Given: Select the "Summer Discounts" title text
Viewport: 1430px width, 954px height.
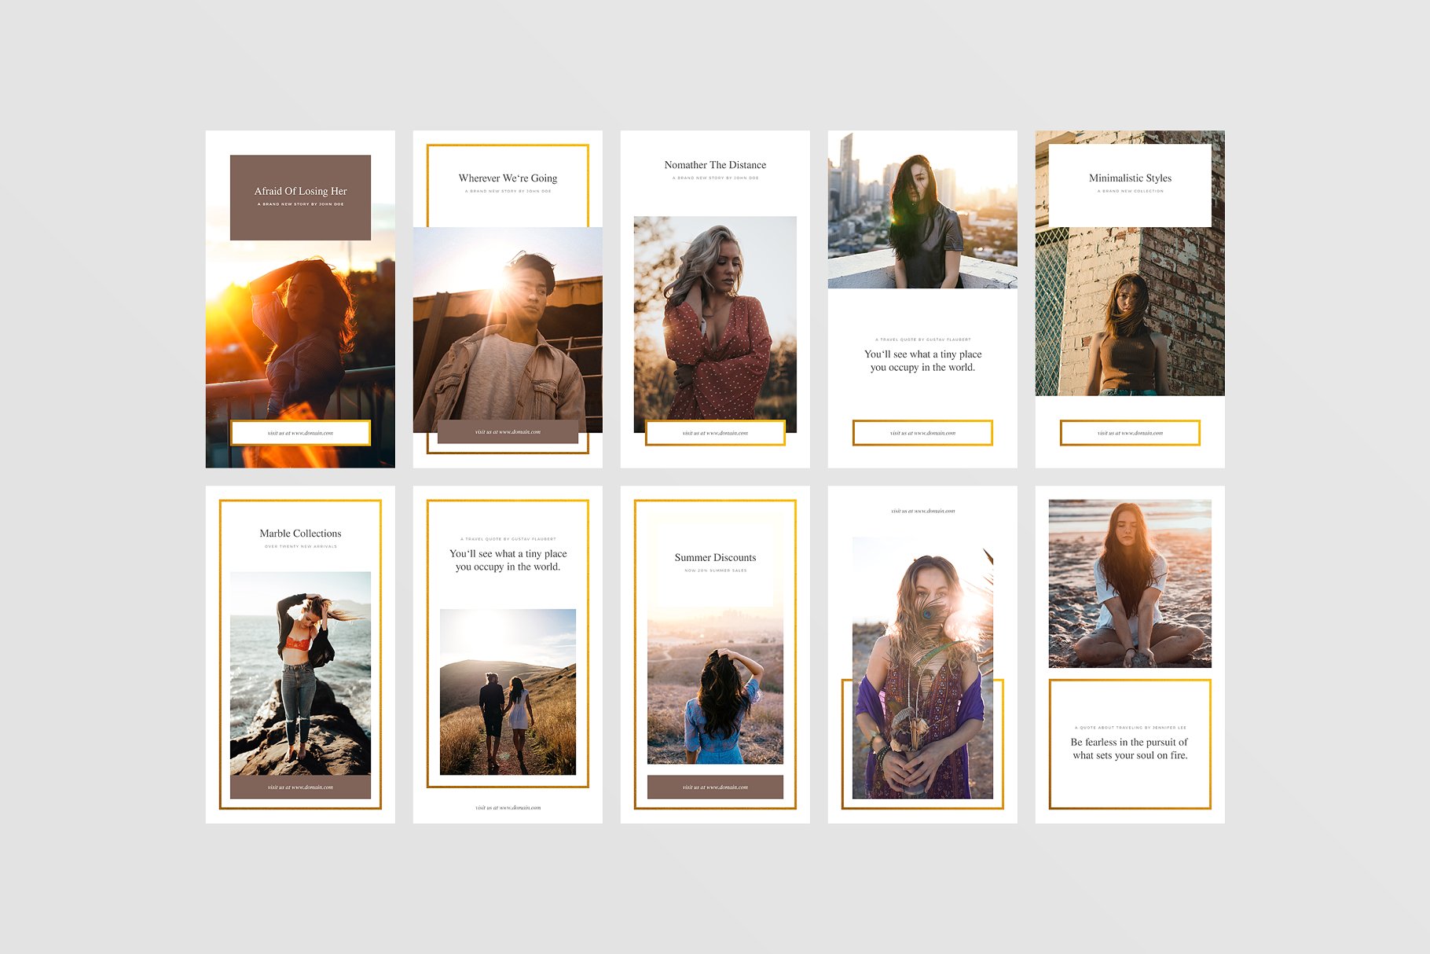Looking at the screenshot, I should tap(715, 558).
